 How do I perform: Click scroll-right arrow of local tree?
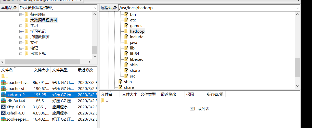(x=89, y=62)
